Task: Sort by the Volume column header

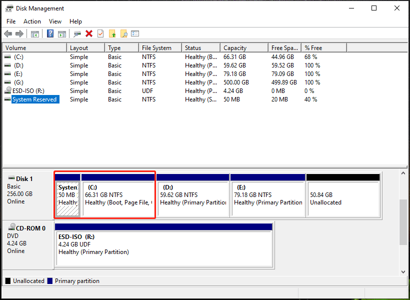Action: click(x=34, y=48)
